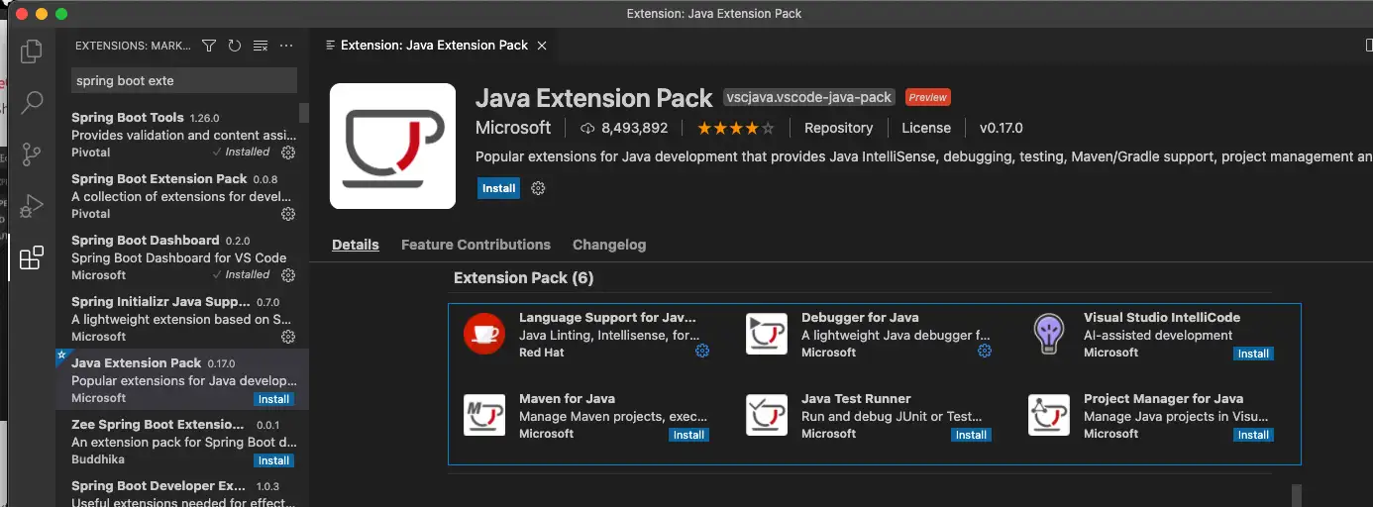Click the Maven for Java icon
Image resolution: width=1373 pixels, height=507 pixels.
click(484, 415)
